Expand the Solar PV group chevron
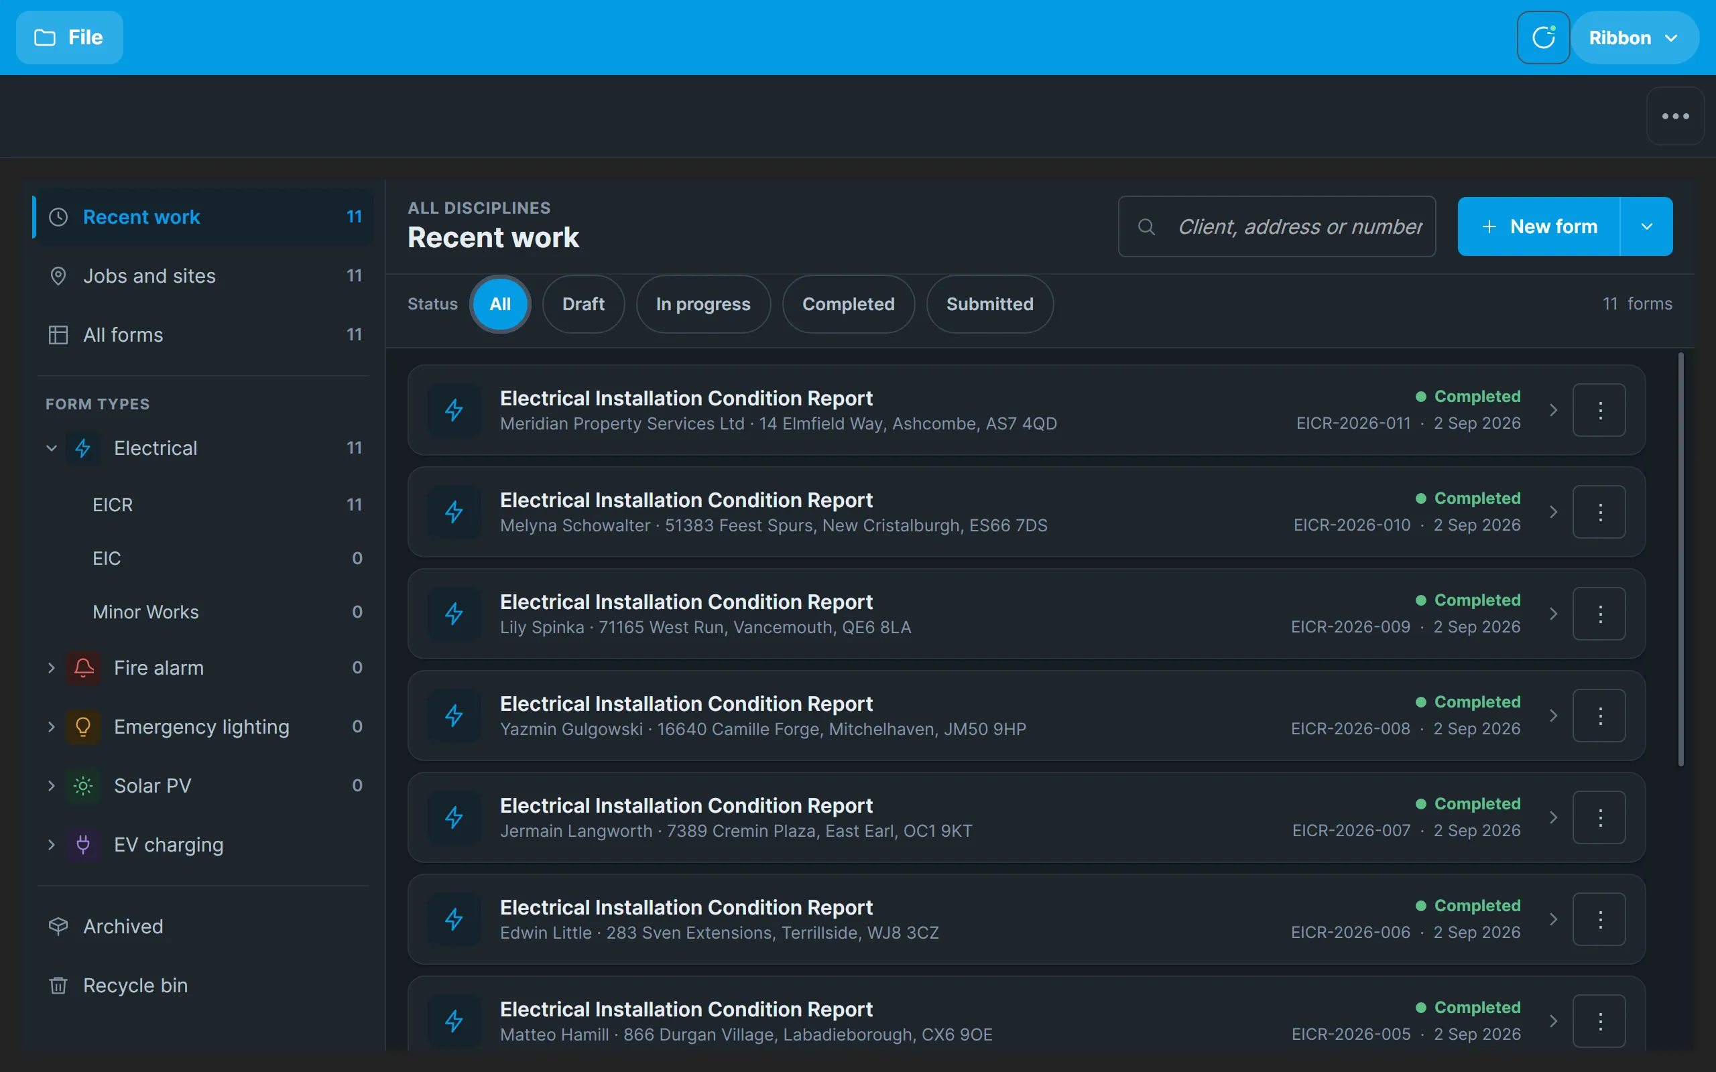 [x=51, y=785]
